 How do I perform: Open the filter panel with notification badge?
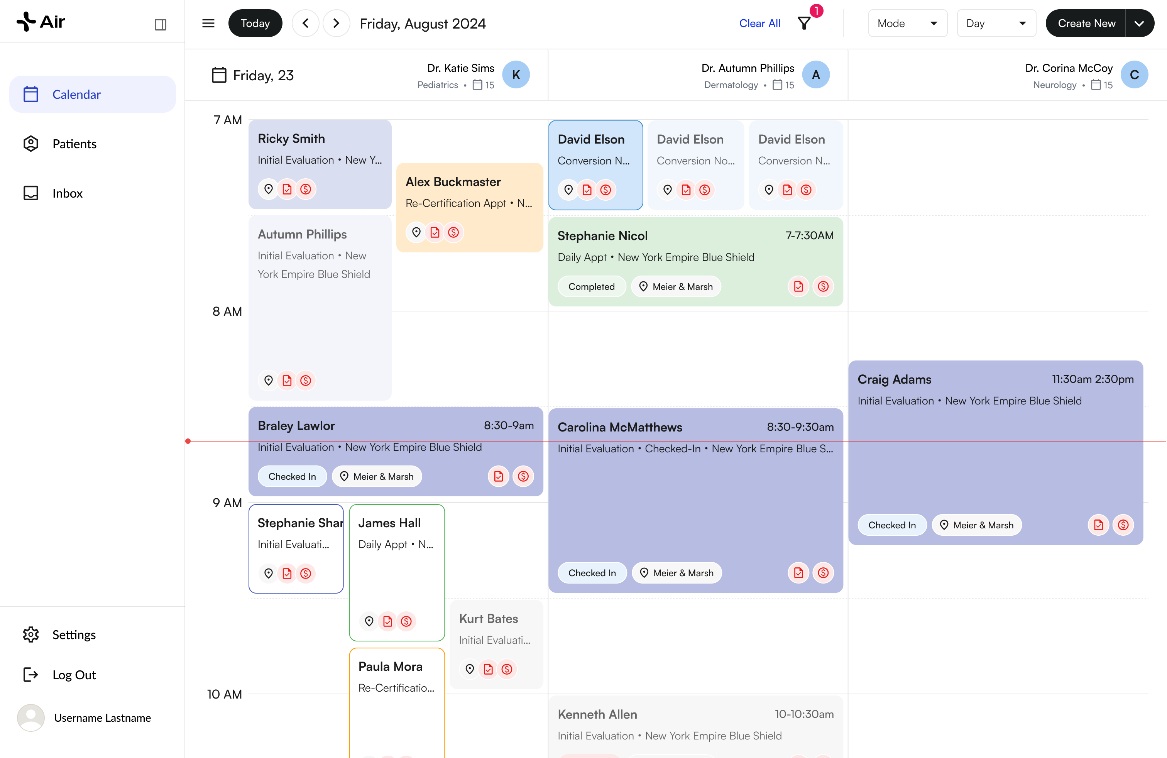[804, 22]
